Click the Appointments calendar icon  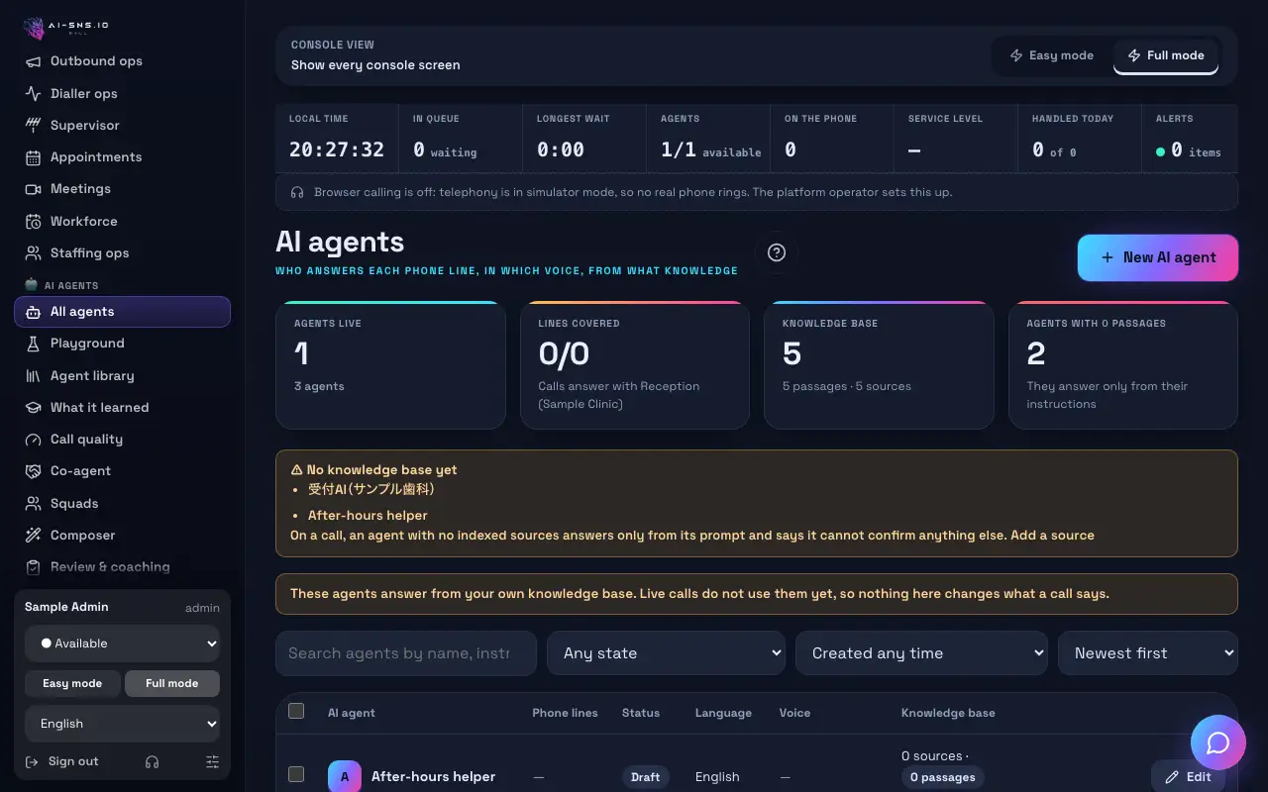point(33,157)
